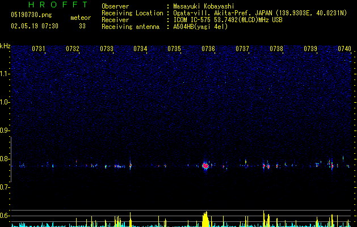Screen dimensions: 357x227
Task: Click the 0737 time marker
Action: [x=242, y=49]
